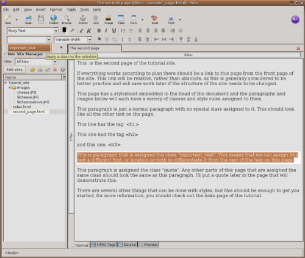Insert an Image via toolbar icon

click(x=109, y=19)
